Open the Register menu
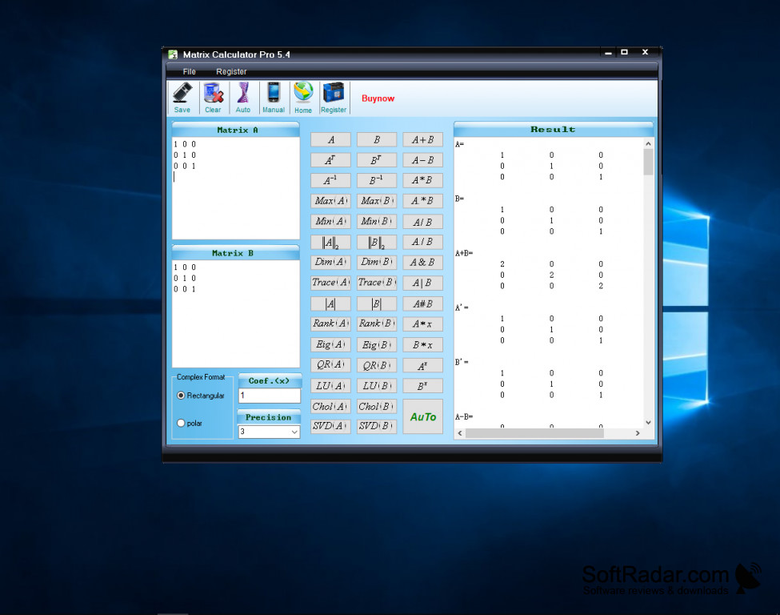This screenshot has width=780, height=615. coord(231,72)
